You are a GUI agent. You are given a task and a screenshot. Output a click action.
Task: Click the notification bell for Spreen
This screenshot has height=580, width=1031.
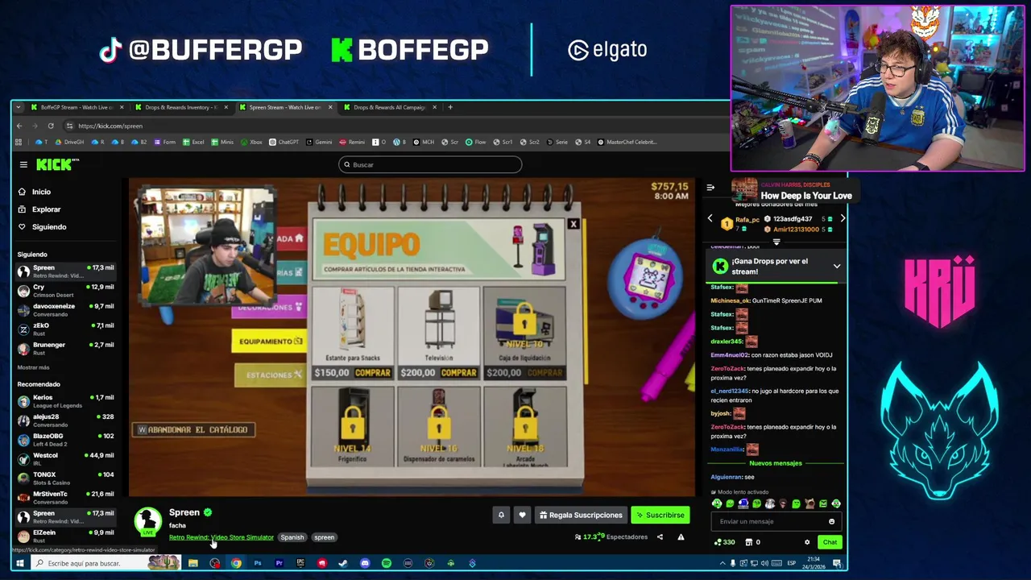click(501, 515)
